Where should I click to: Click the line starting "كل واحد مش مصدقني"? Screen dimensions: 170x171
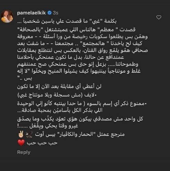pyautogui.click(x=80, y=119)
